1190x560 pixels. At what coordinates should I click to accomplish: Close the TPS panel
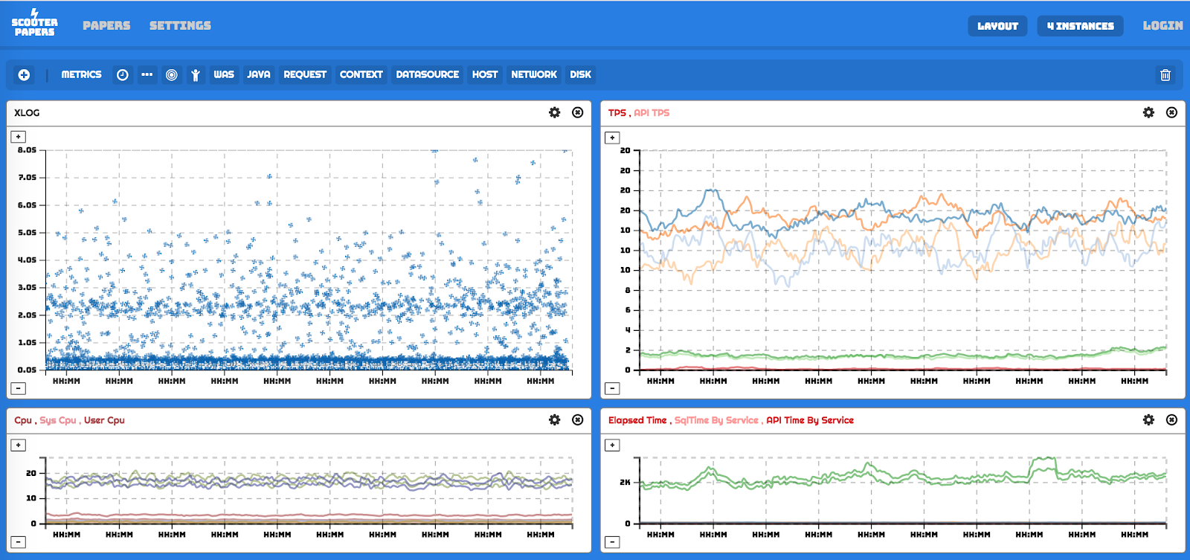coord(1172,112)
